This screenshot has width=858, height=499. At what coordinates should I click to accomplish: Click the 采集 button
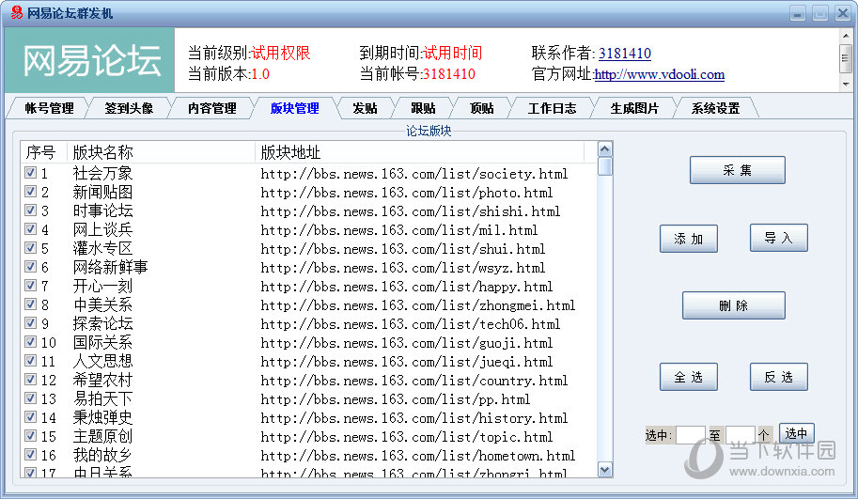[x=737, y=170]
